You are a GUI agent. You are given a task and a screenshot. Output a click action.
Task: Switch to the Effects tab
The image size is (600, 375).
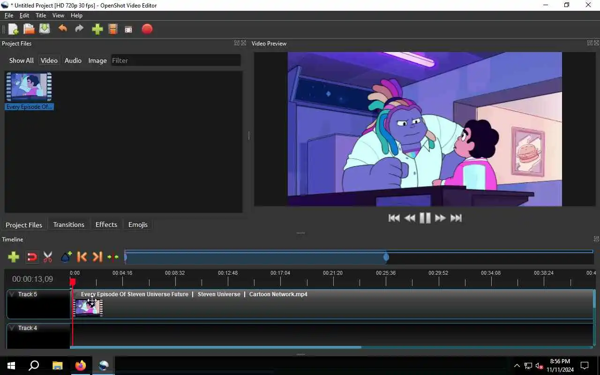[106, 225]
